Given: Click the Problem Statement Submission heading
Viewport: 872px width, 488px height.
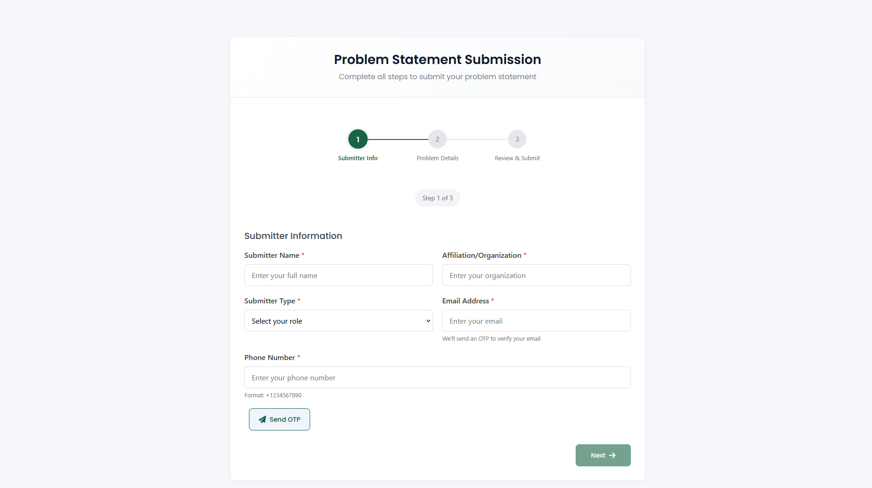Looking at the screenshot, I should (437, 59).
